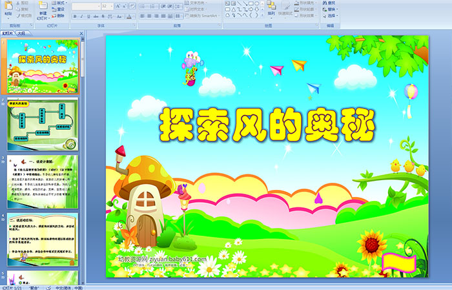This screenshot has width=452, height=290.
Task: Toggle Italic formatting
Action: [81, 16]
